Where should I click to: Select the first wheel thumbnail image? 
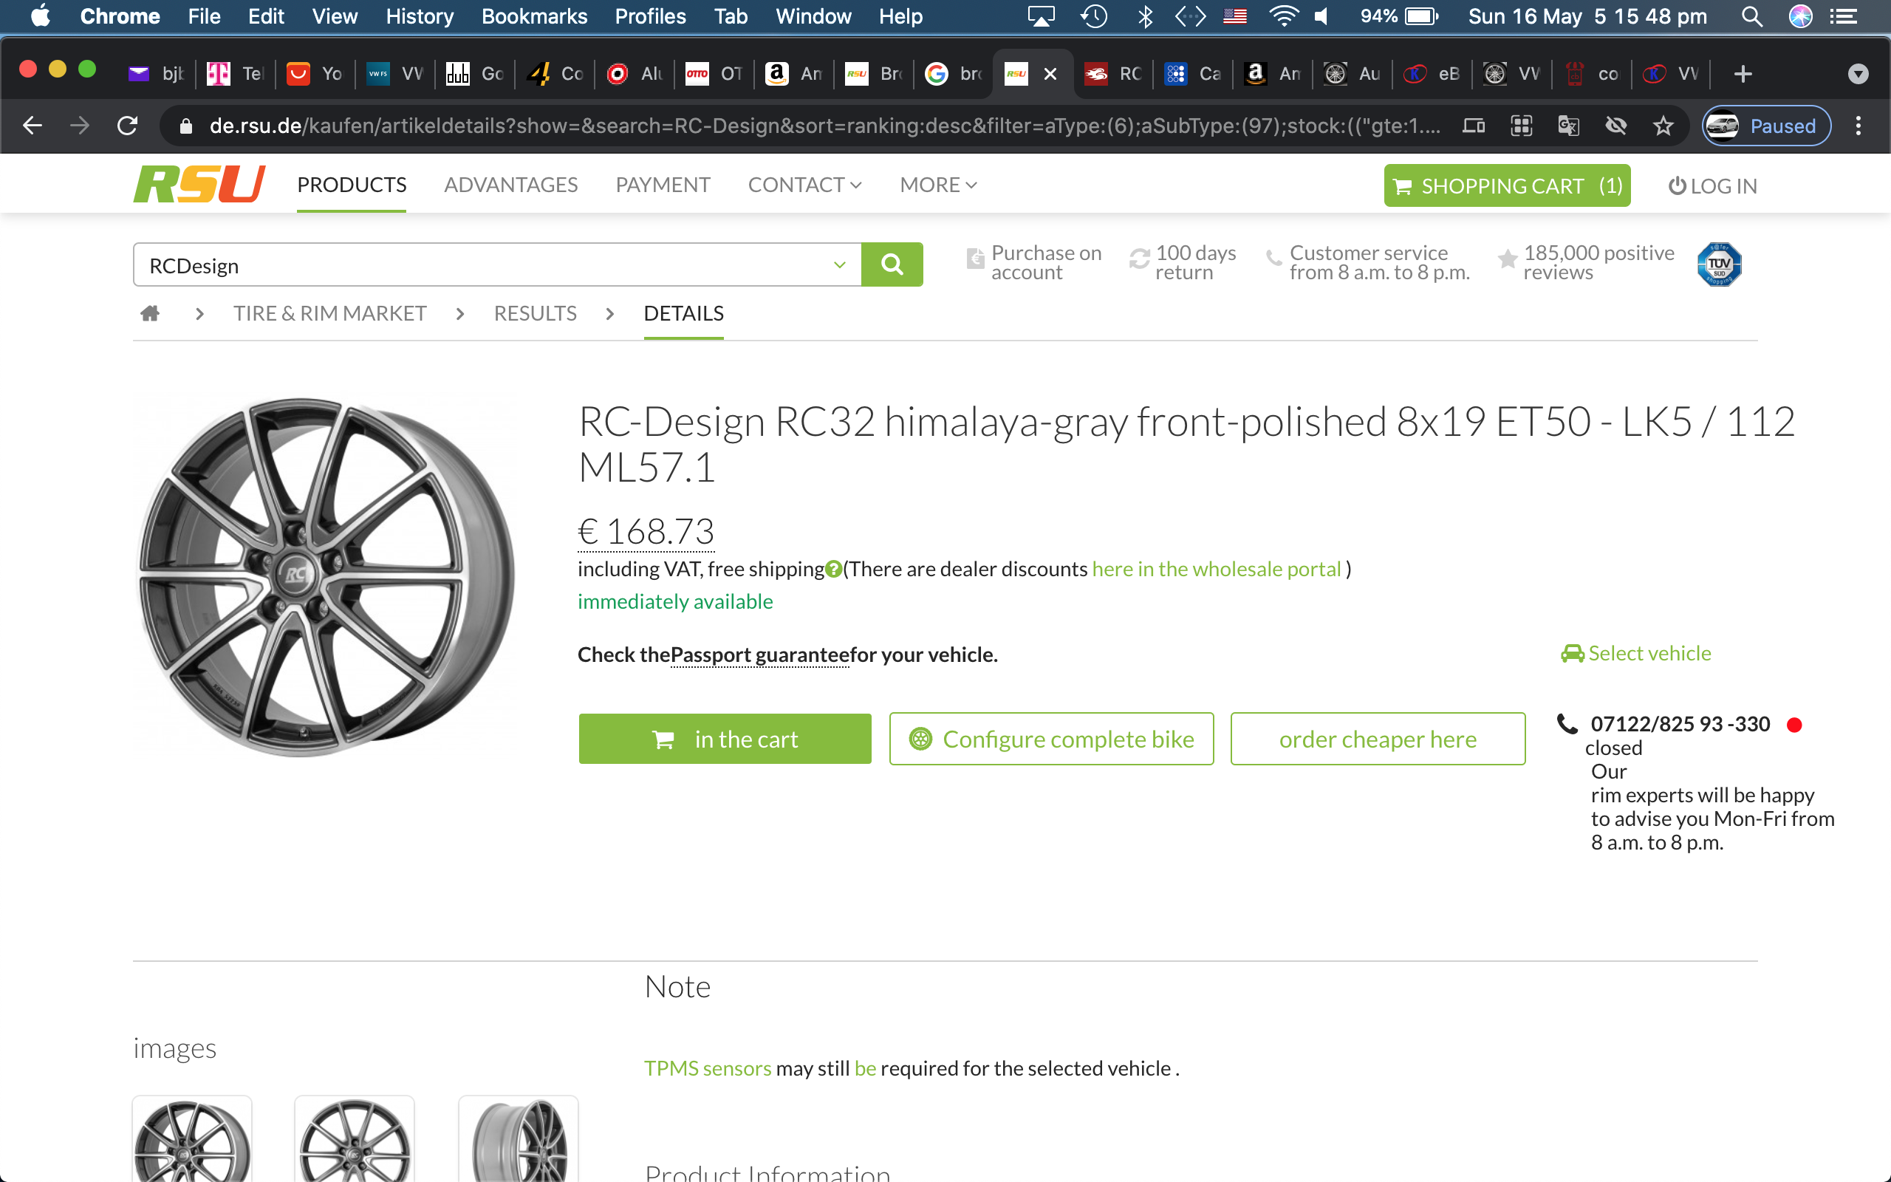pos(192,1139)
